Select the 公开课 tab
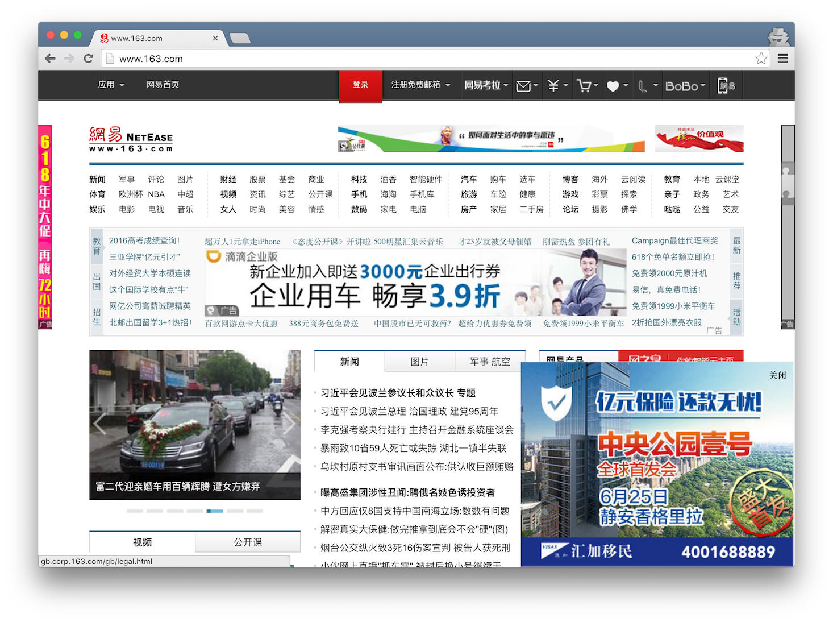This screenshot has width=833, height=622. pos(248,542)
